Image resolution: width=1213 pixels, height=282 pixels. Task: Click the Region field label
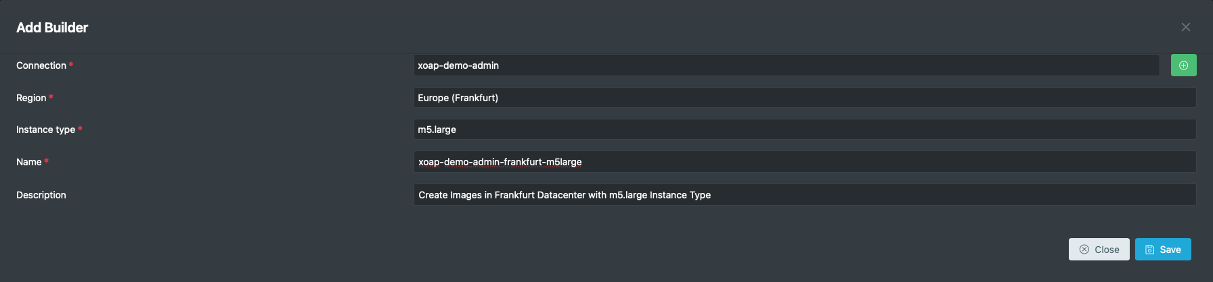click(x=31, y=98)
